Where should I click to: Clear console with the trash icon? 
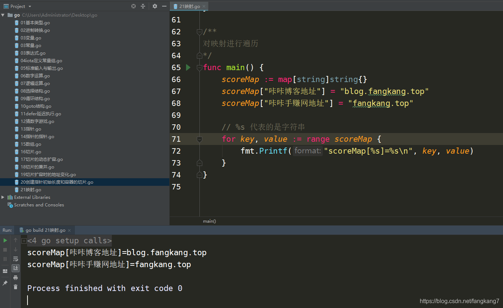pos(16,287)
